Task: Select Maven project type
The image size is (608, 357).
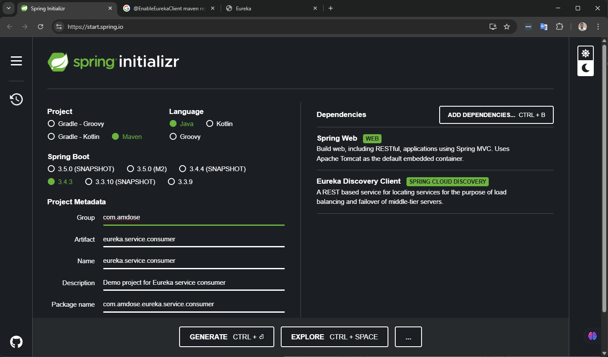Action: tap(127, 137)
